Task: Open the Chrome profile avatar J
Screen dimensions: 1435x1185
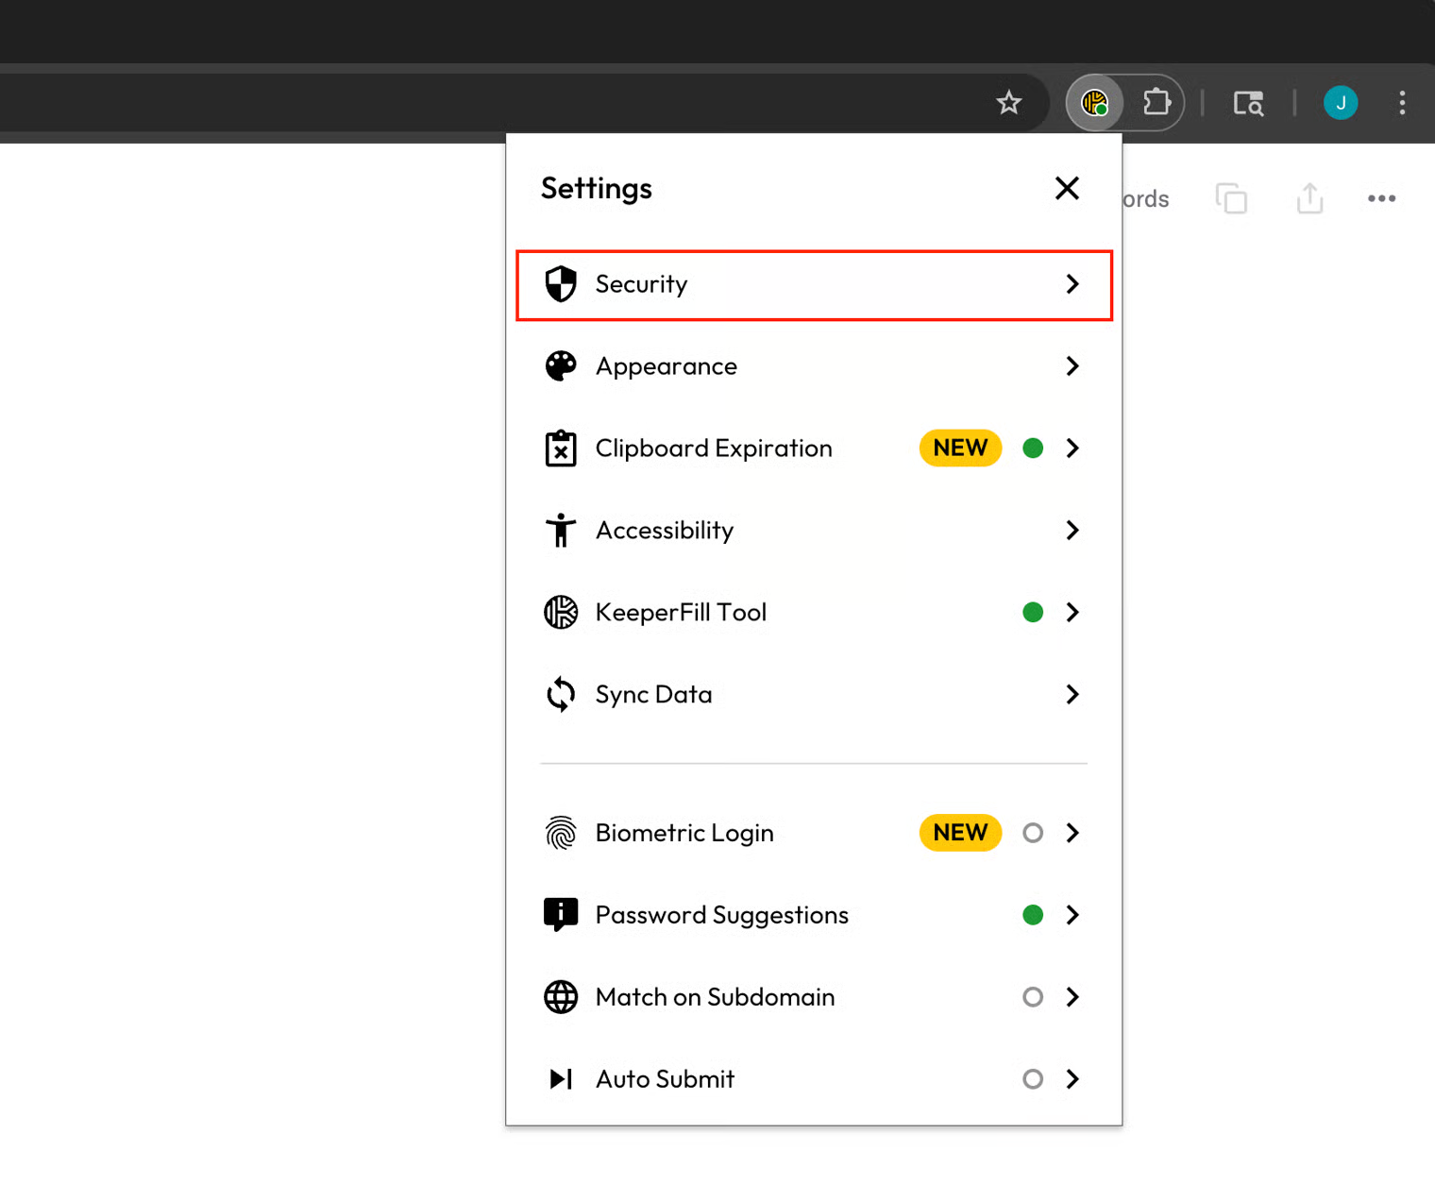Action: point(1341,102)
